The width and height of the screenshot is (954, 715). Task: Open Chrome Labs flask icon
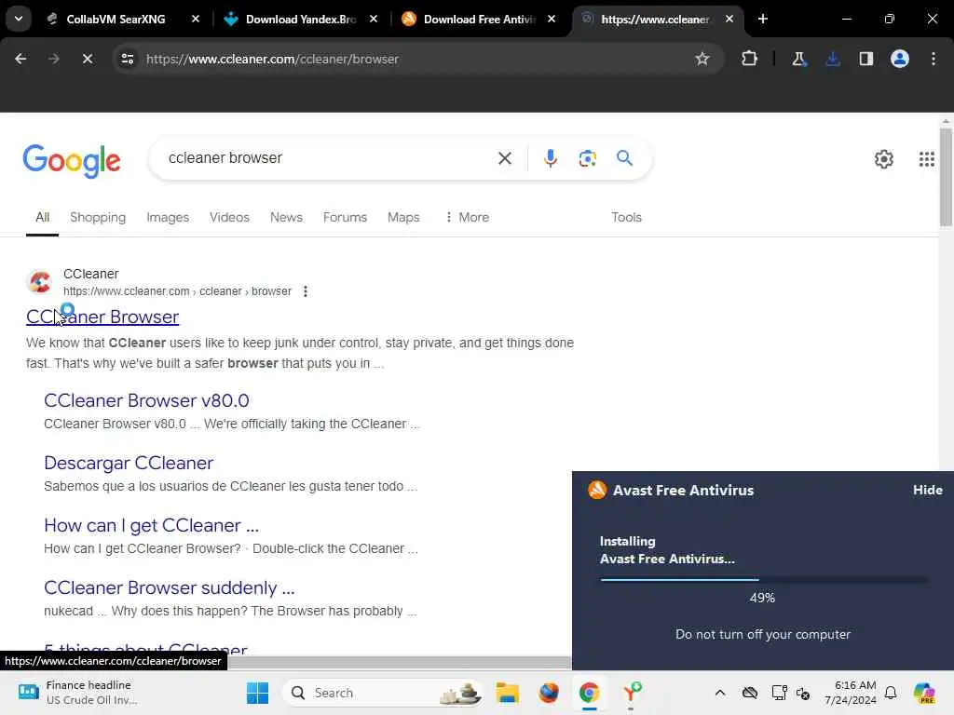pyautogui.click(x=798, y=59)
